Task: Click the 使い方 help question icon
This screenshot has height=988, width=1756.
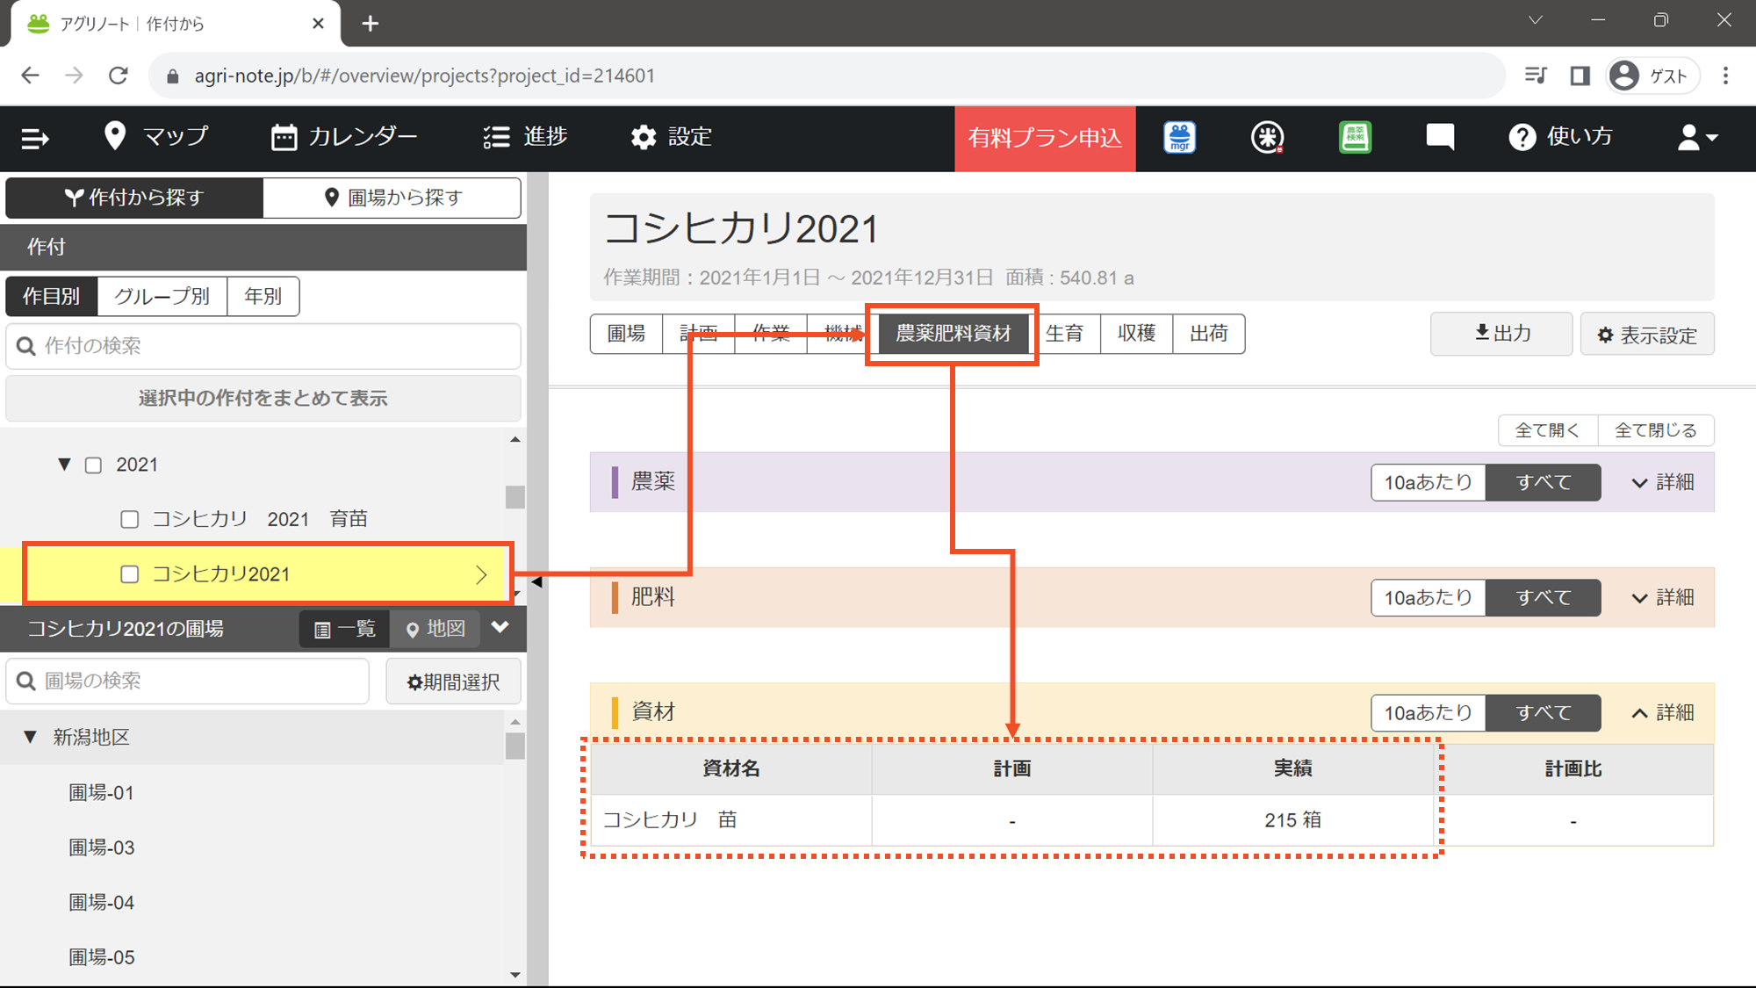Action: click(1522, 137)
